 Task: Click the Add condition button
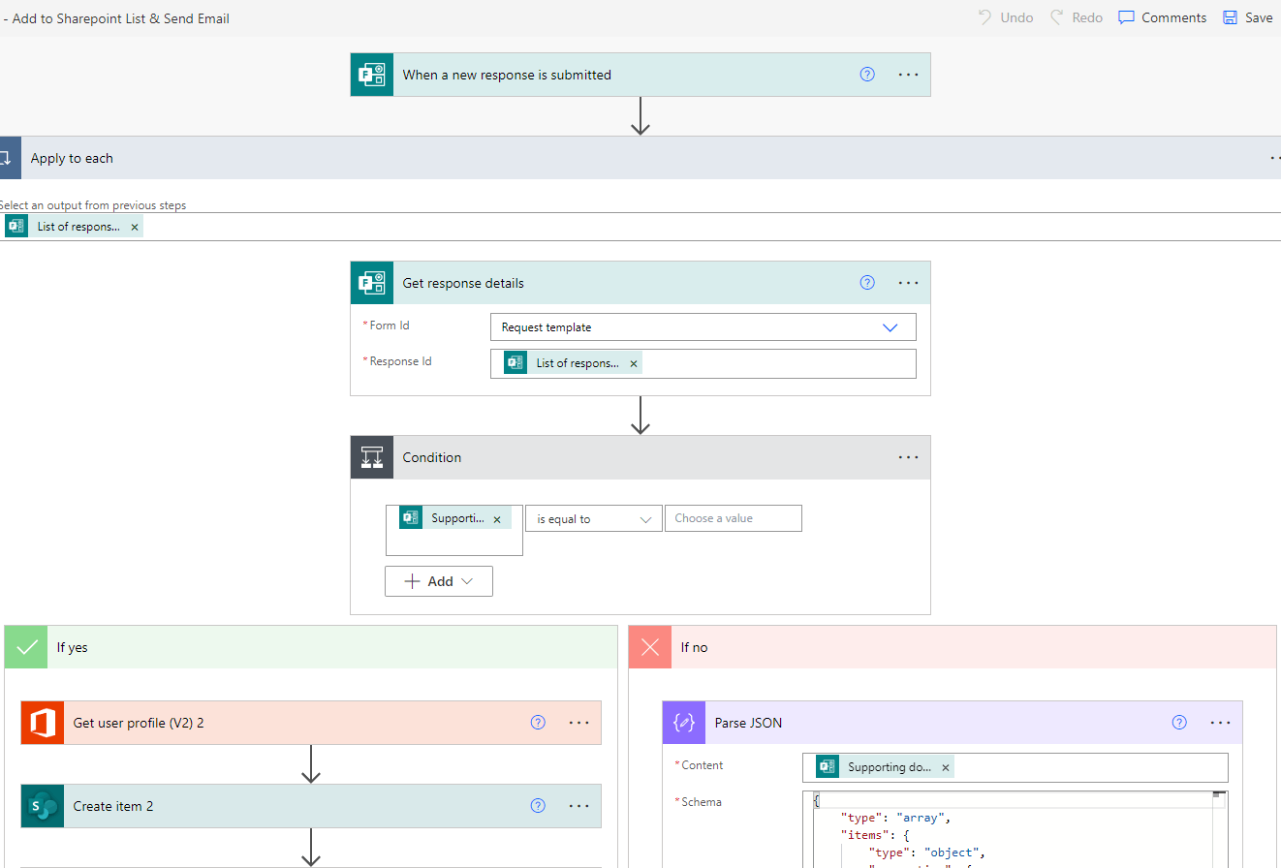(439, 581)
